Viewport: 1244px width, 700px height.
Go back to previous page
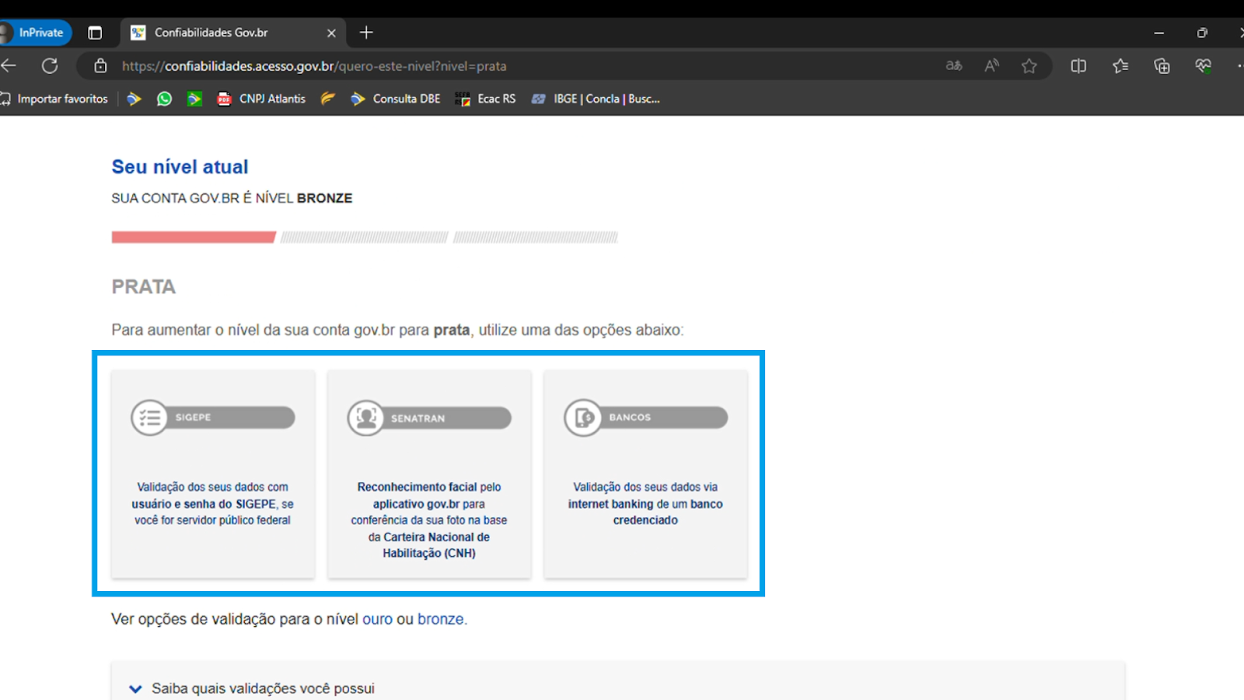(x=9, y=66)
